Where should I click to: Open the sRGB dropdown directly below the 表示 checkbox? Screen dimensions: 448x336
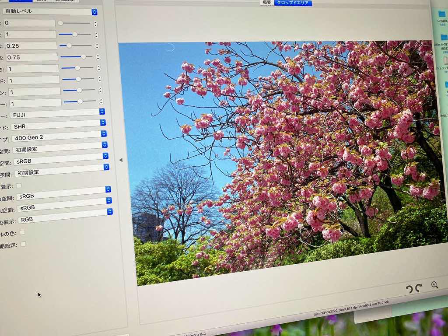point(64,193)
